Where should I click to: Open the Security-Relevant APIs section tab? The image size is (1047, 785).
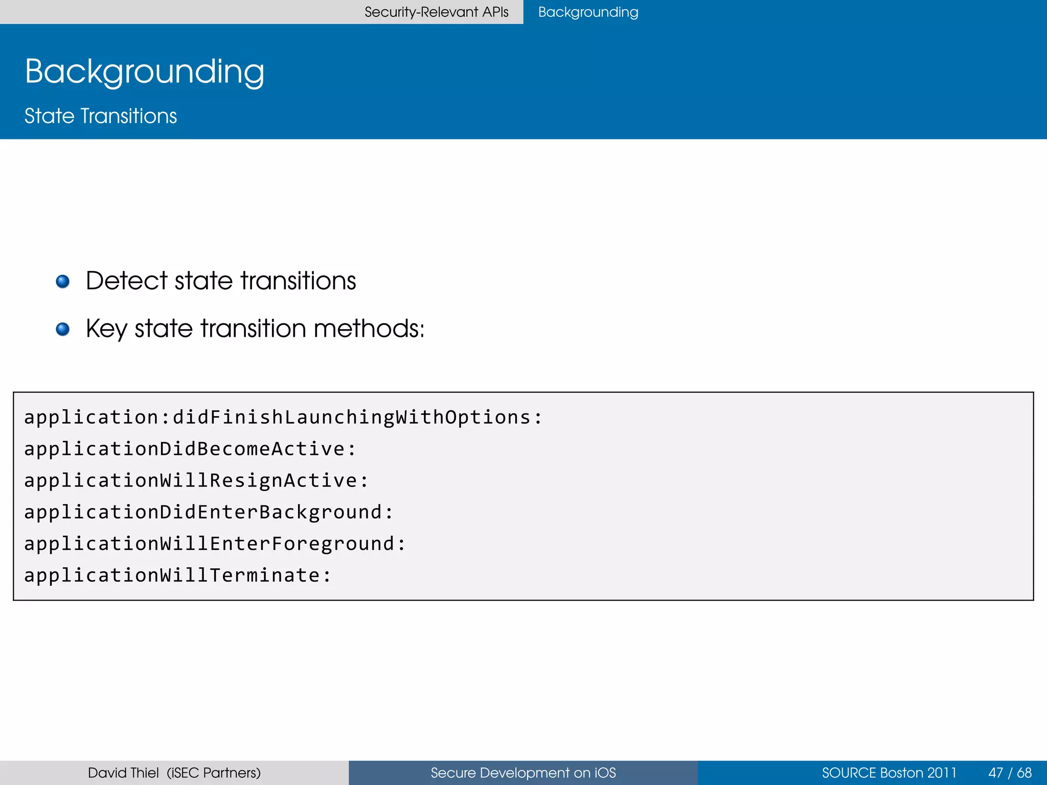pos(436,12)
